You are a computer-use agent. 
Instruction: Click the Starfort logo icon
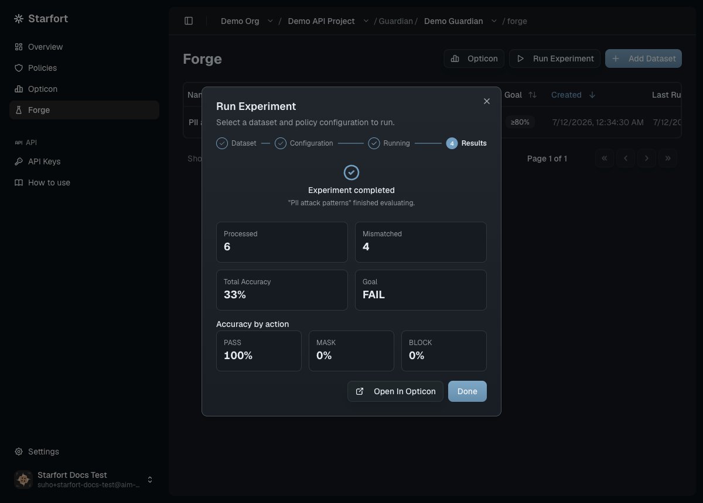tap(19, 19)
